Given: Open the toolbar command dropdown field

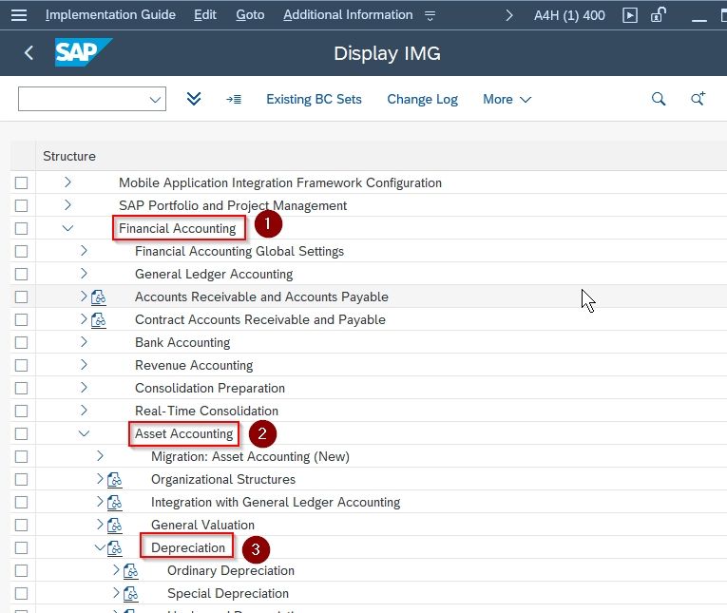Looking at the screenshot, I should coord(92,99).
